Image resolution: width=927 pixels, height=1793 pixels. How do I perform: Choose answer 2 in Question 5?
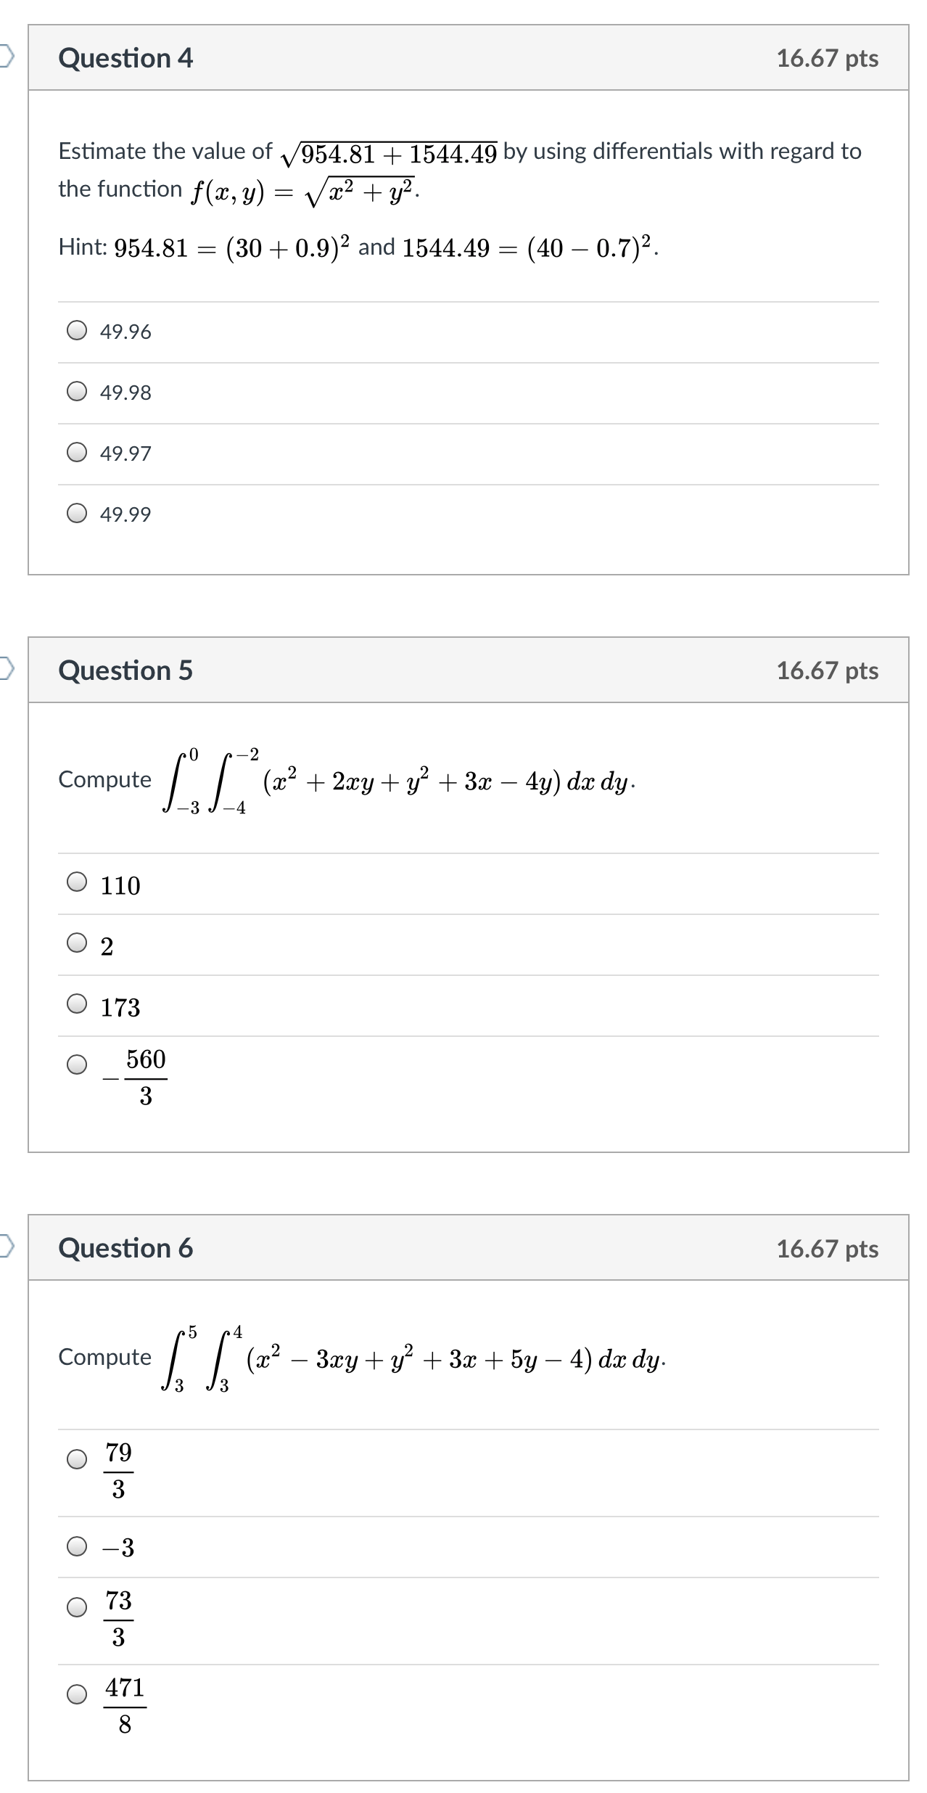click(x=77, y=944)
